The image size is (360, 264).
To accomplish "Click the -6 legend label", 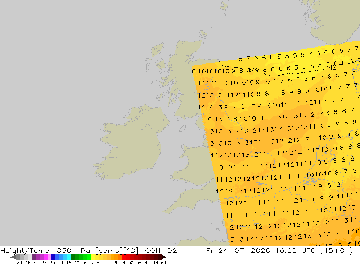I will click(84, 263).
